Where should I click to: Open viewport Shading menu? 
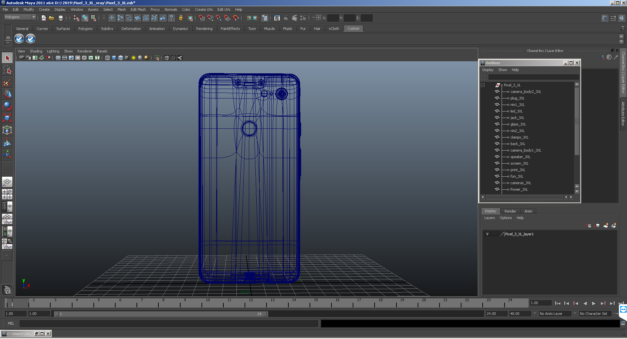36,51
